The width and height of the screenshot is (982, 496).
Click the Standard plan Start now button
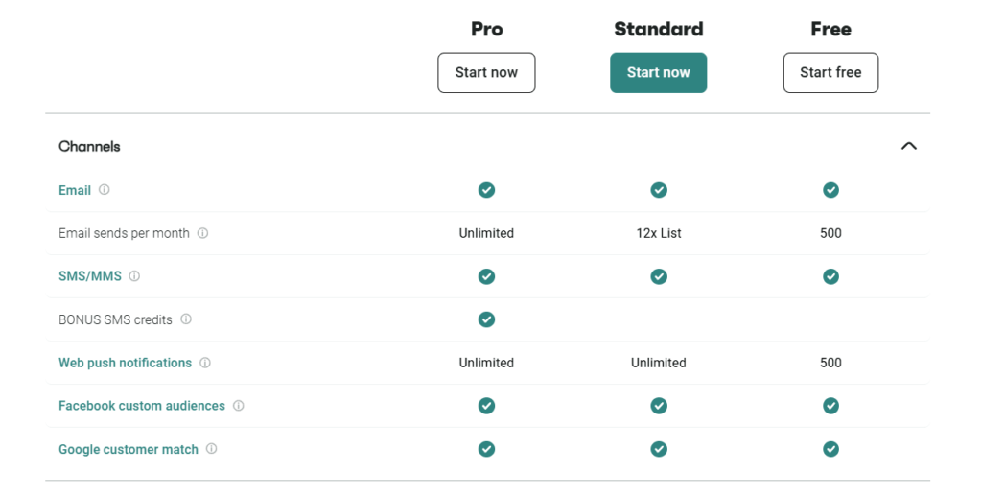(x=659, y=73)
